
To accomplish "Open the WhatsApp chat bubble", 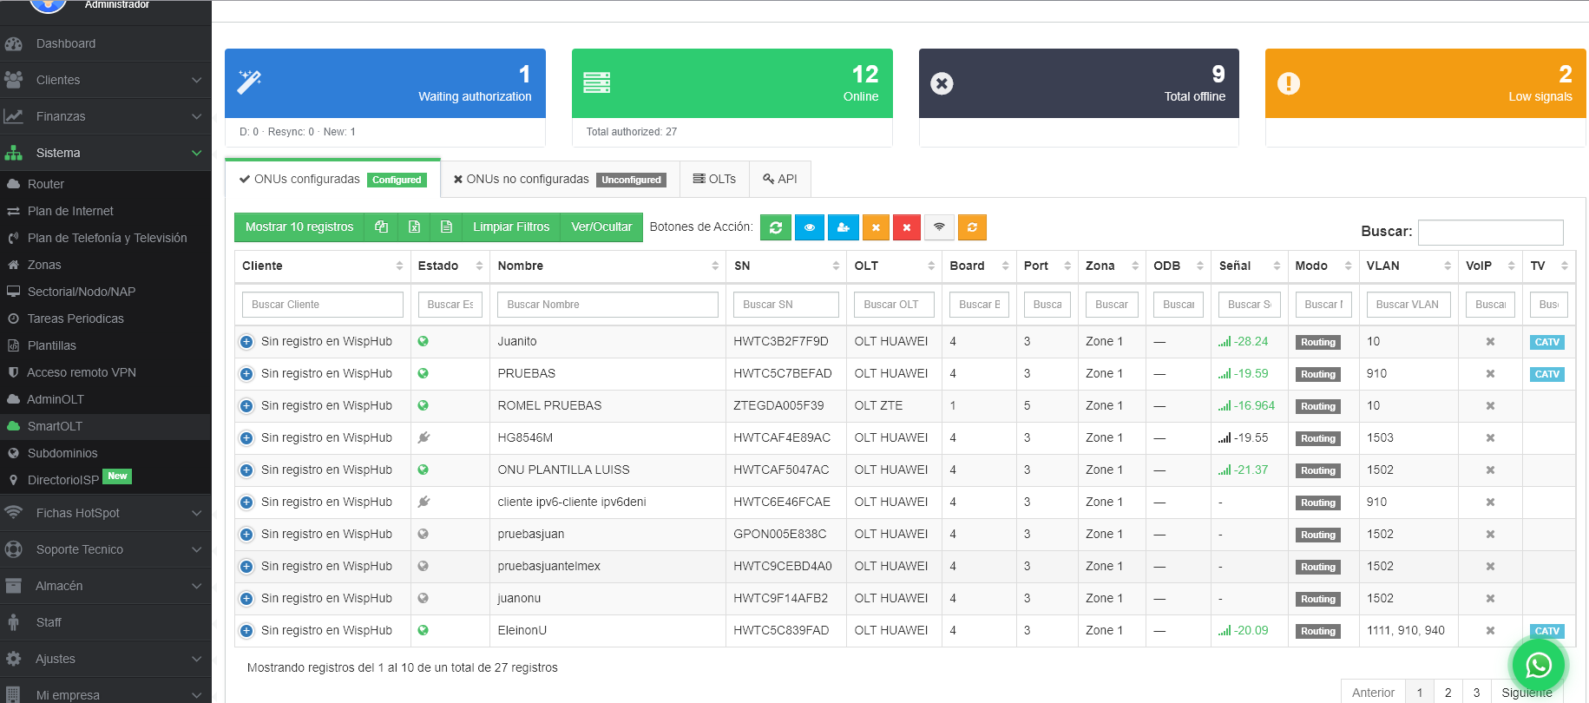I will tap(1539, 666).
